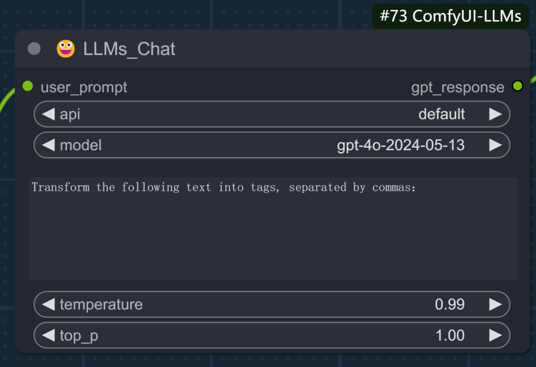This screenshot has width=536, height=367.
Task: Select the LLMs_Chat node title
Action: coord(129,49)
